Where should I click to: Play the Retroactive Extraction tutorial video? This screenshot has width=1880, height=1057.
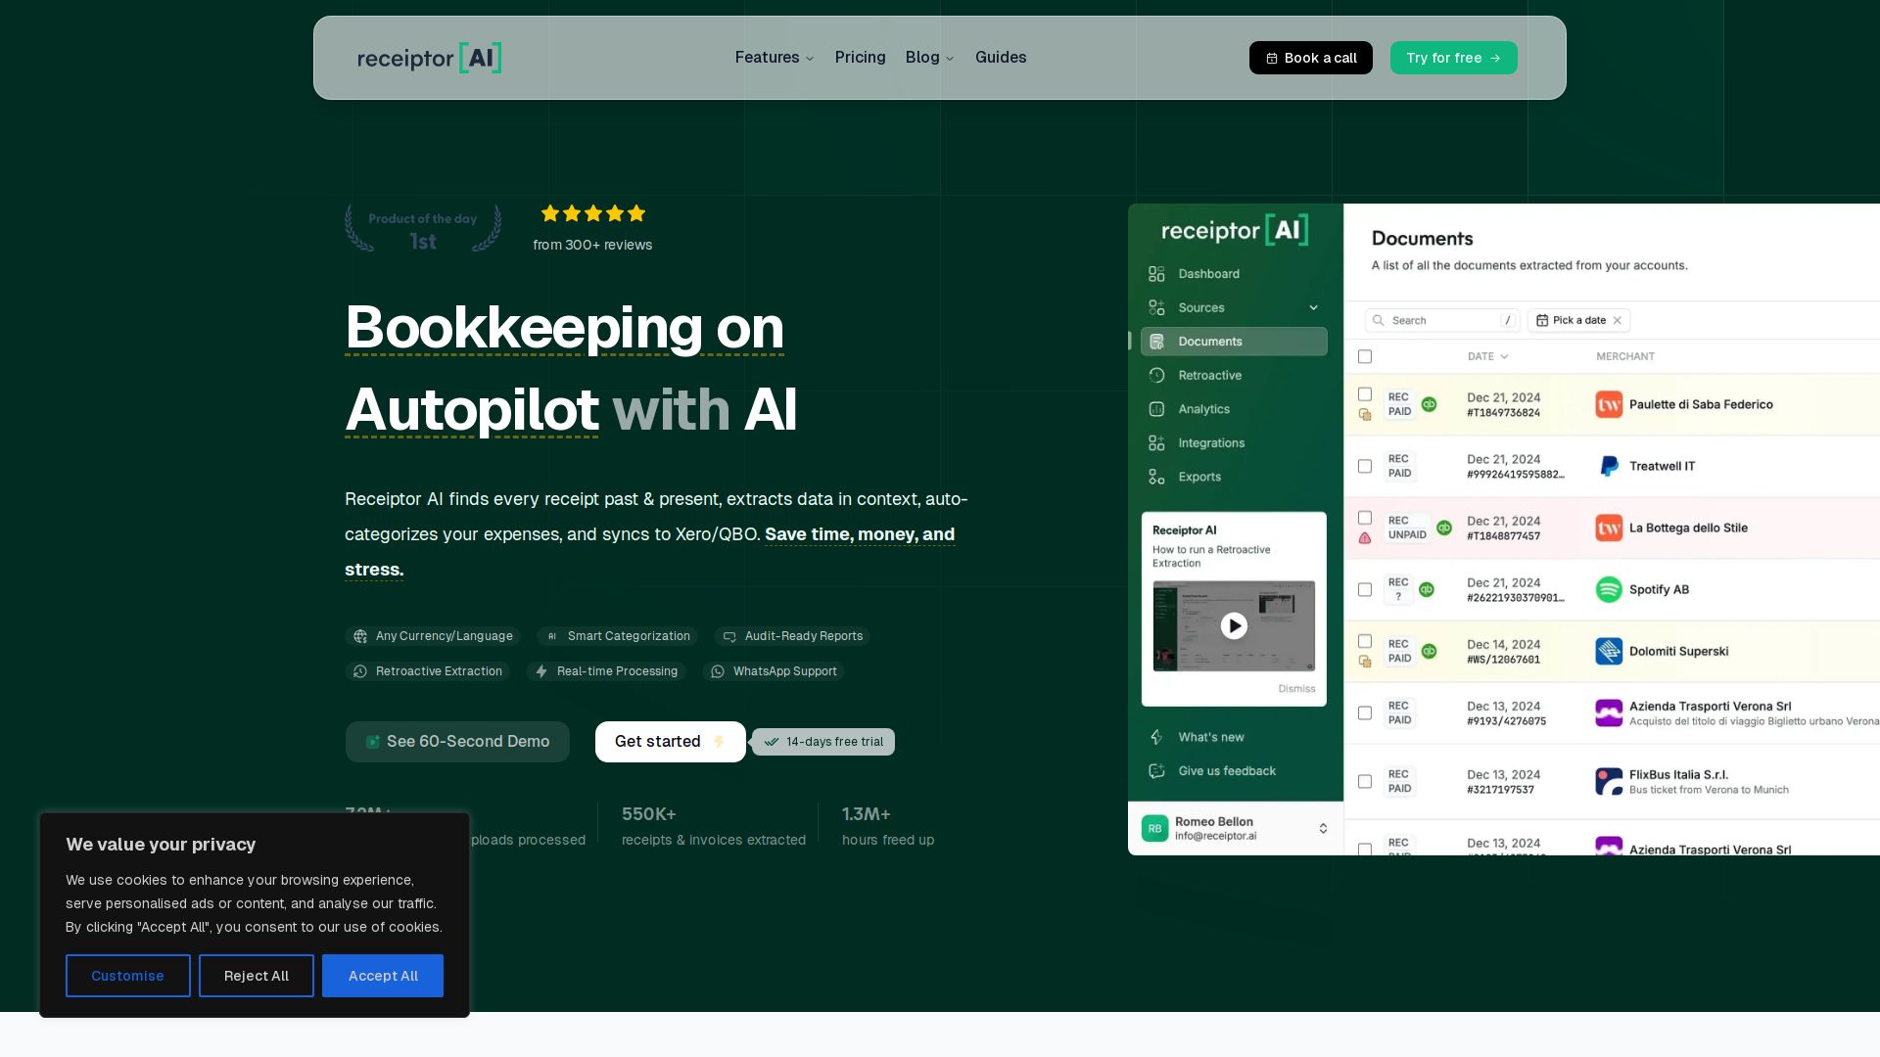1234,625
